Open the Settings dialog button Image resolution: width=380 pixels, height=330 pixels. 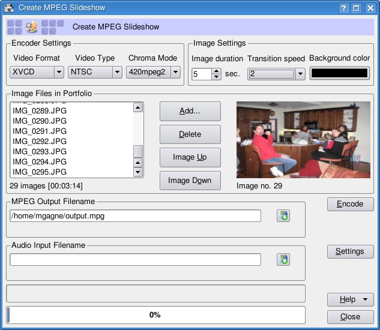[x=350, y=251]
